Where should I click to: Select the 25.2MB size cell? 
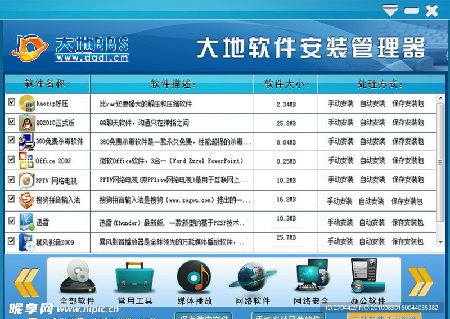[x=286, y=123]
